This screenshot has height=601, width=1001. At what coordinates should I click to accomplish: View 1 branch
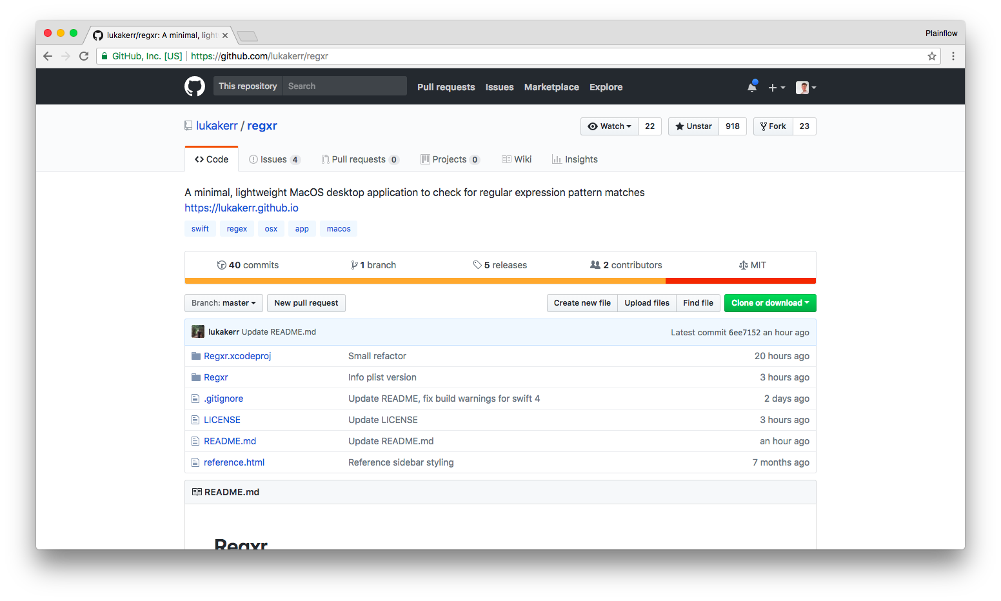point(373,265)
